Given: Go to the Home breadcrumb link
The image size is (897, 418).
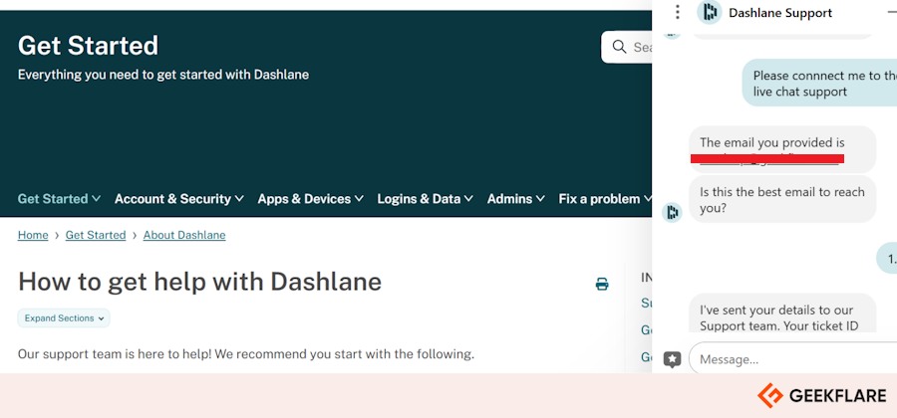Looking at the screenshot, I should (33, 235).
